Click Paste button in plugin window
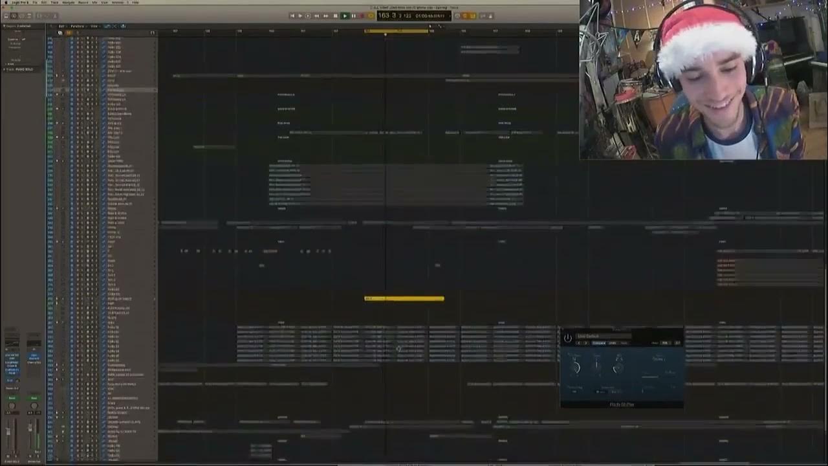 (624, 343)
